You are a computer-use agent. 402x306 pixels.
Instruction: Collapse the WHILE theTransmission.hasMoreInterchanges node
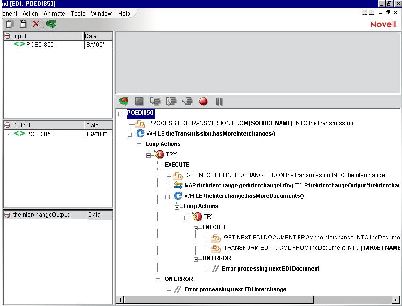click(129, 134)
